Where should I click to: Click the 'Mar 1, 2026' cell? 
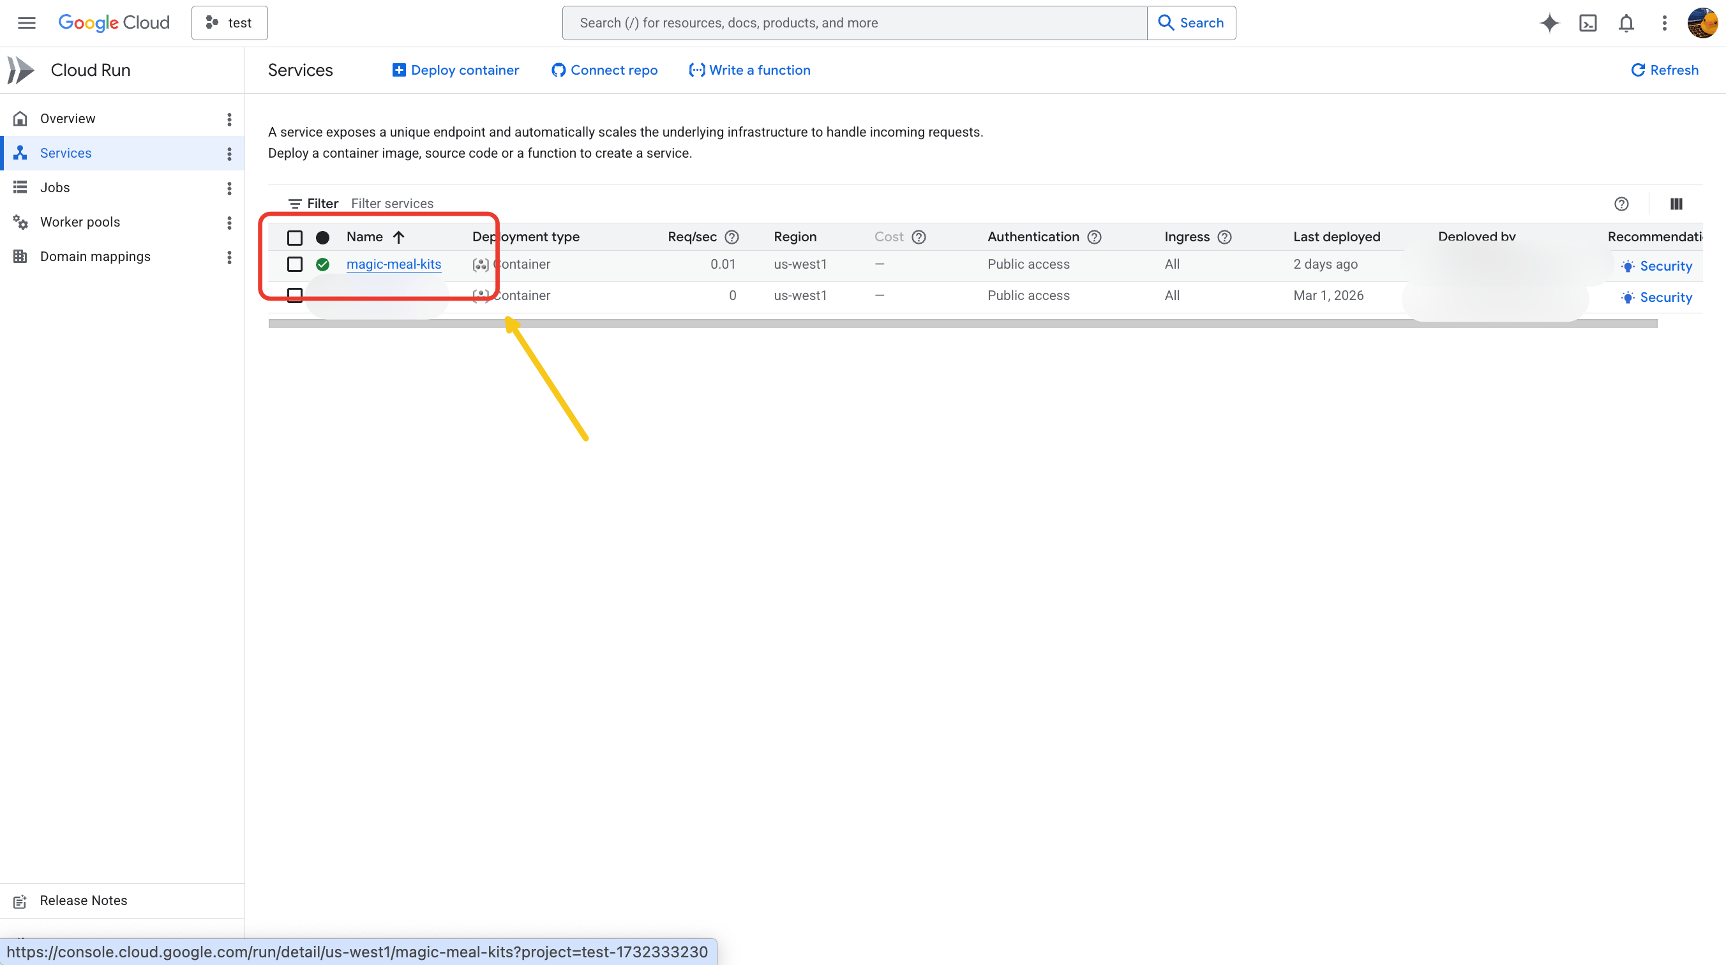(x=1328, y=295)
